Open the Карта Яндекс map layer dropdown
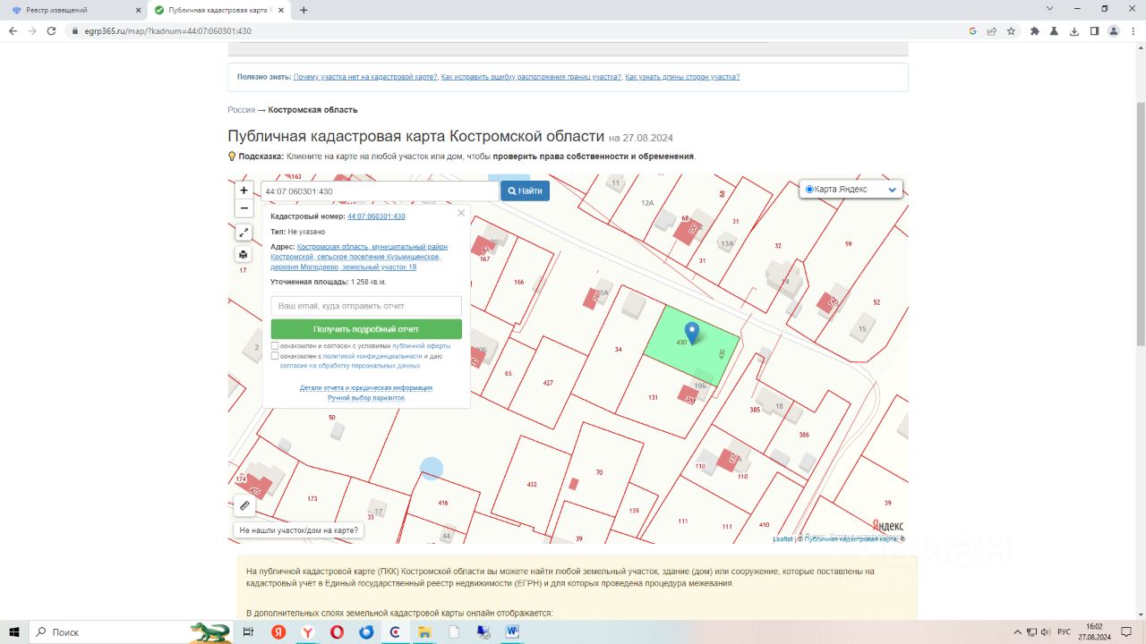This screenshot has height=644, width=1146. [851, 190]
